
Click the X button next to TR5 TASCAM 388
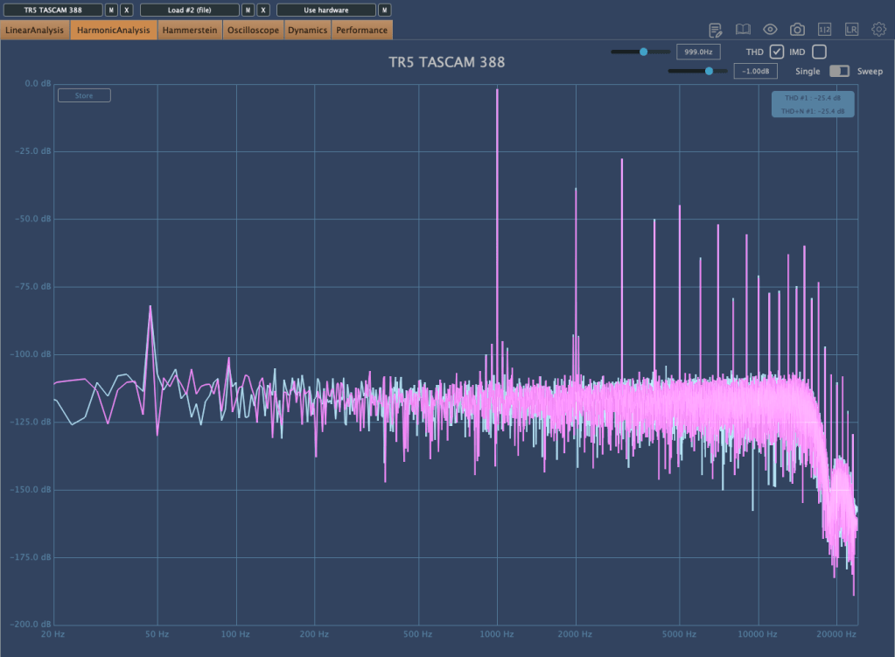coord(127,10)
